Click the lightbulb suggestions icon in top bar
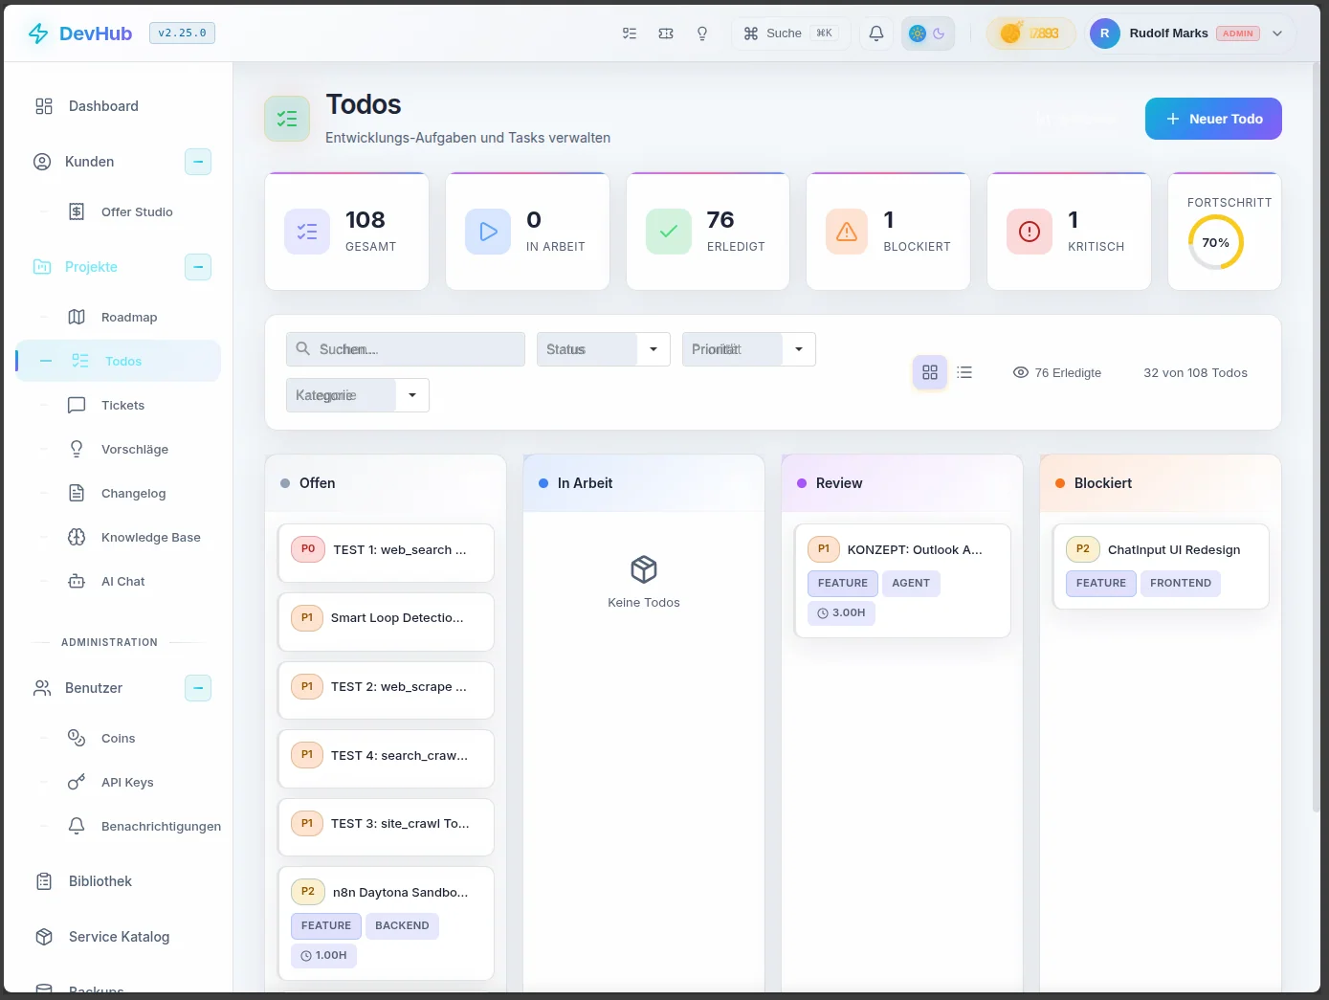 coord(702,33)
